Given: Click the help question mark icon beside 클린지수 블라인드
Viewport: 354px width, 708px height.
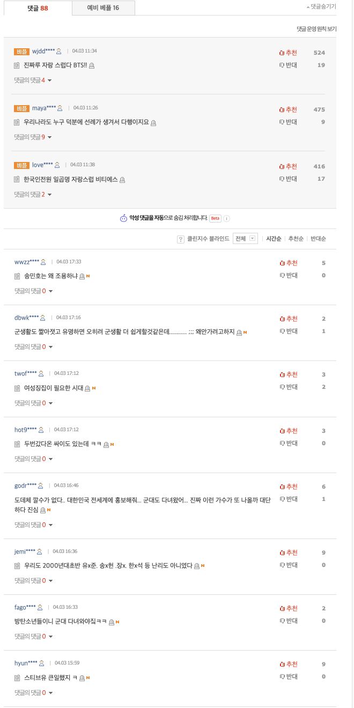Looking at the screenshot, I should click(181, 239).
